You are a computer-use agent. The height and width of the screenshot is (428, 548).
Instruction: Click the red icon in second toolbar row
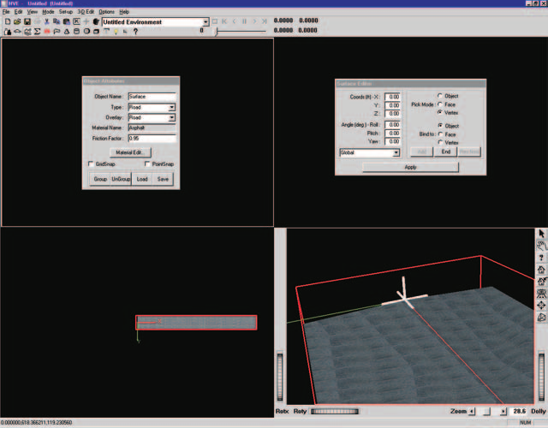[47, 32]
